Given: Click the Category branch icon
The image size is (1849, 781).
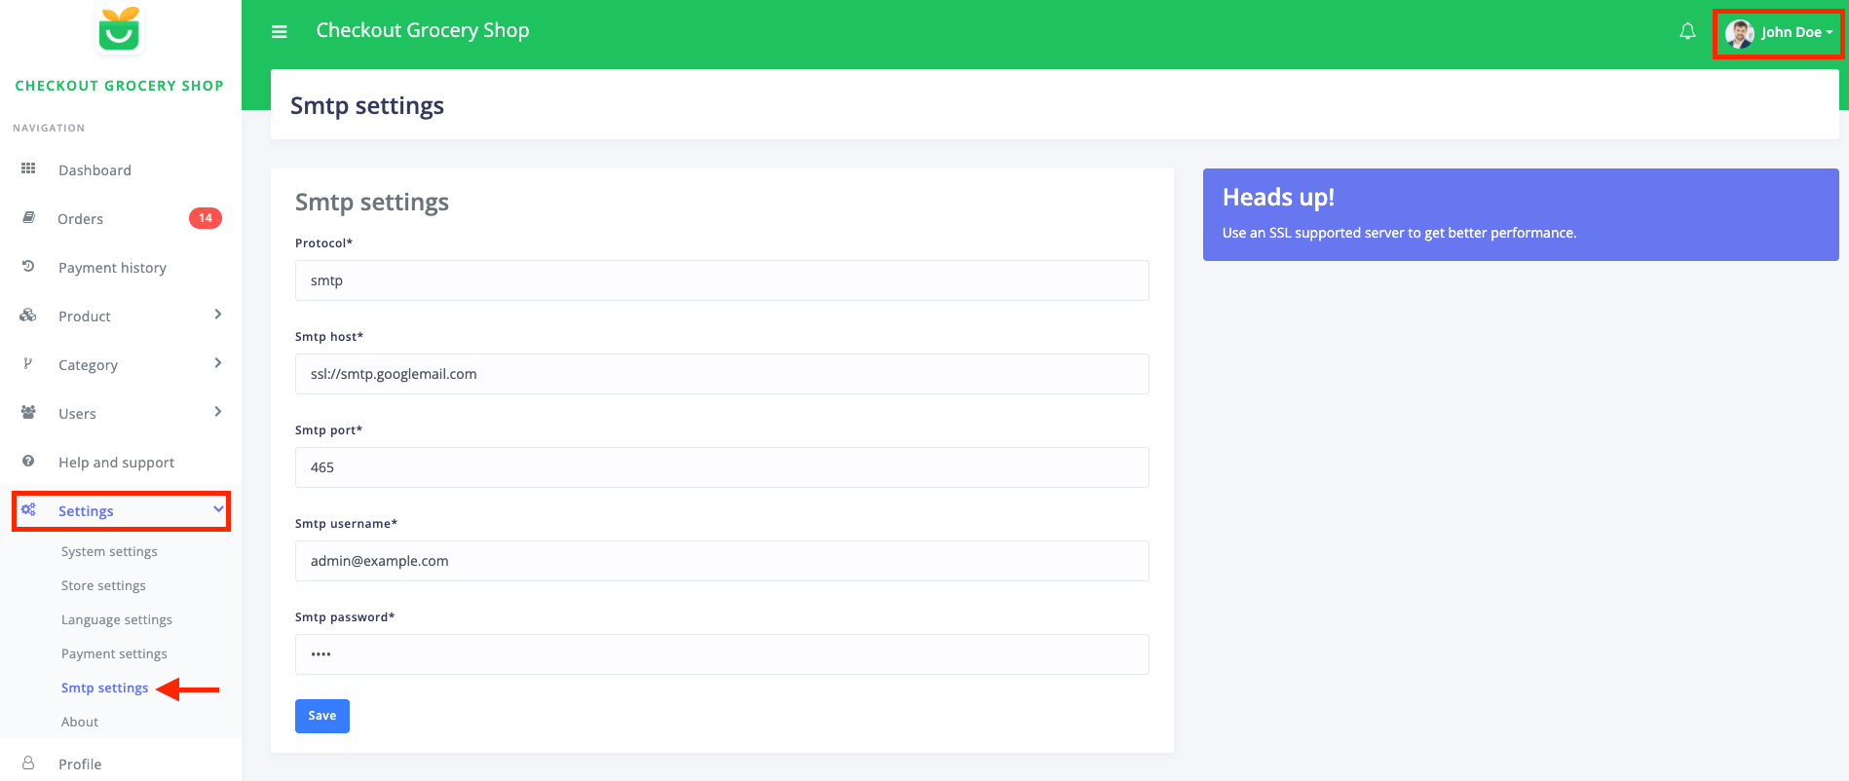Looking at the screenshot, I should (x=28, y=363).
